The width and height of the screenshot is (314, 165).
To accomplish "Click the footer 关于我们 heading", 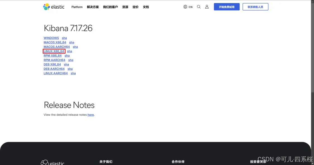I will [x=106, y=162].
